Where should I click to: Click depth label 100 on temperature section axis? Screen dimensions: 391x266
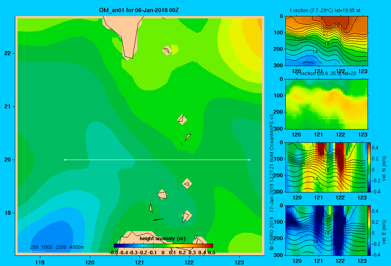pos(279,32)
